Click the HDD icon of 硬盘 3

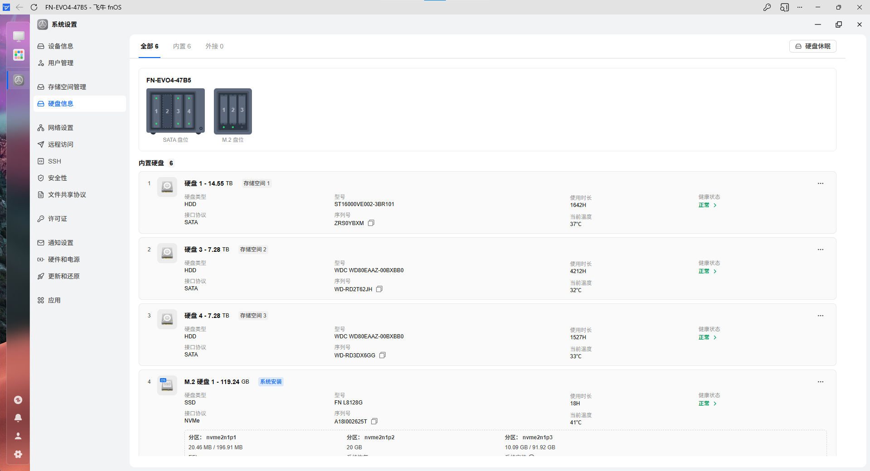(167, 253)
